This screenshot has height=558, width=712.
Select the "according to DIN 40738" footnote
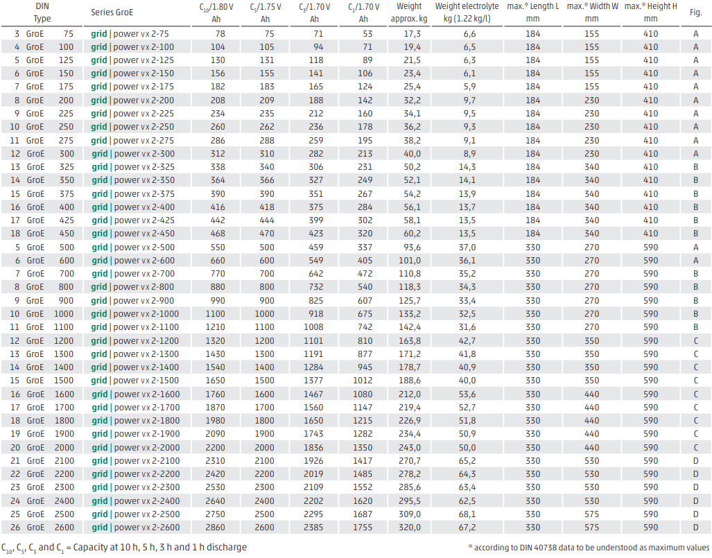click(x=589, y=548)
